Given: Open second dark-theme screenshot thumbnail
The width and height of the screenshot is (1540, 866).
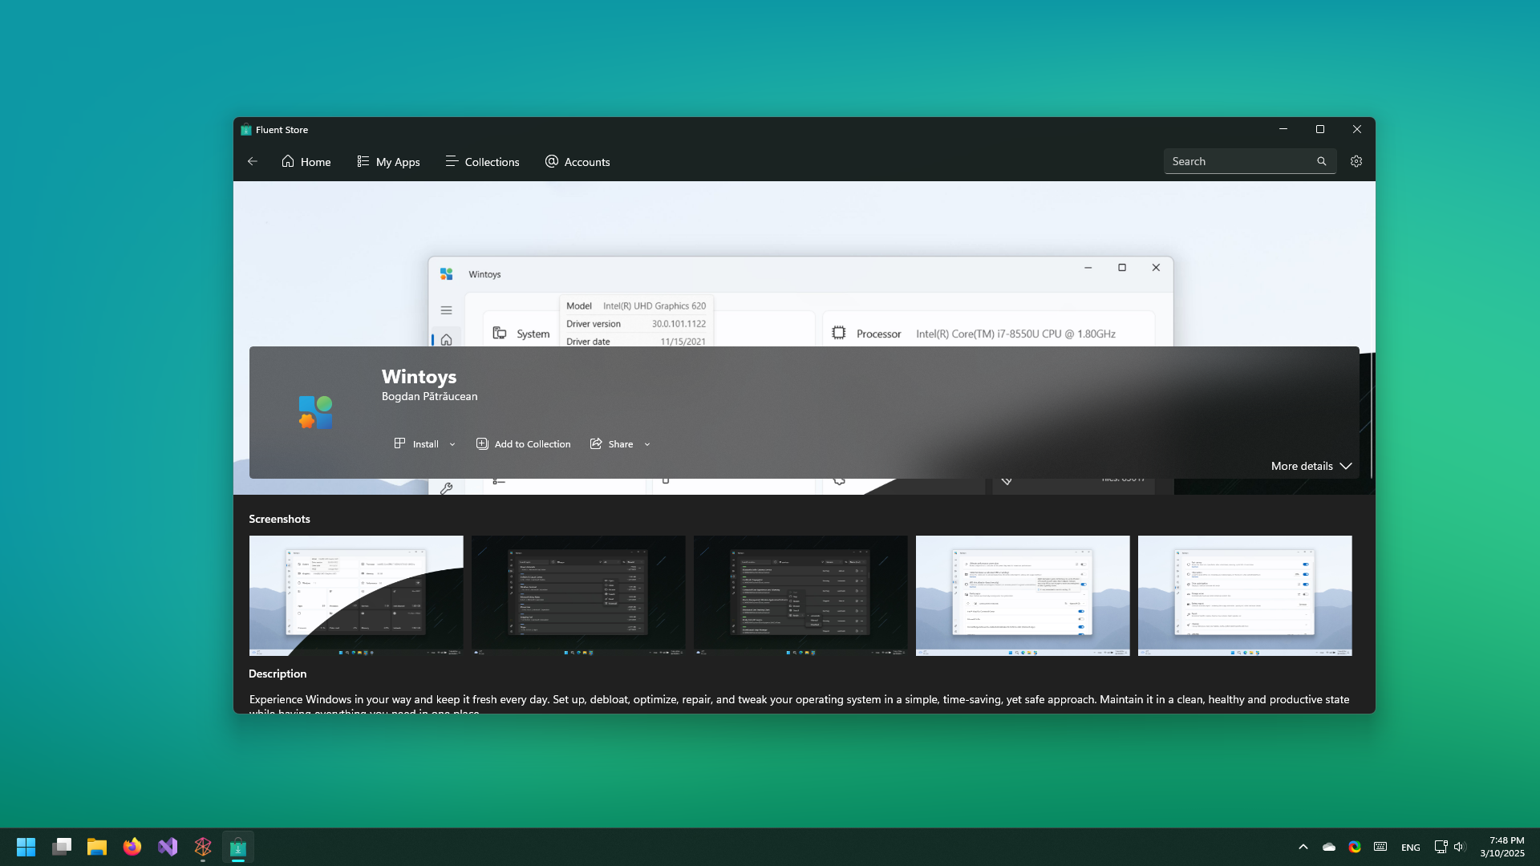Looking at the screenshot, I should tap(578, 595).
